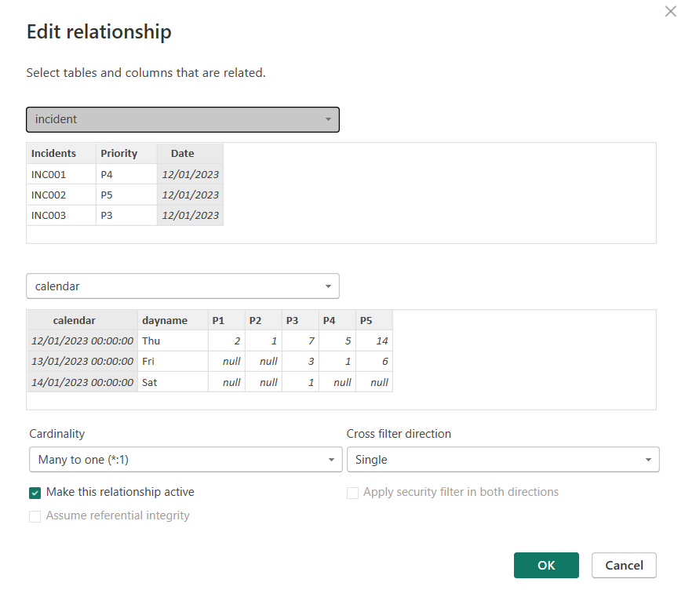Click the Cancel button
Viewport: 685px width, 601px height.
click(624, 565)
